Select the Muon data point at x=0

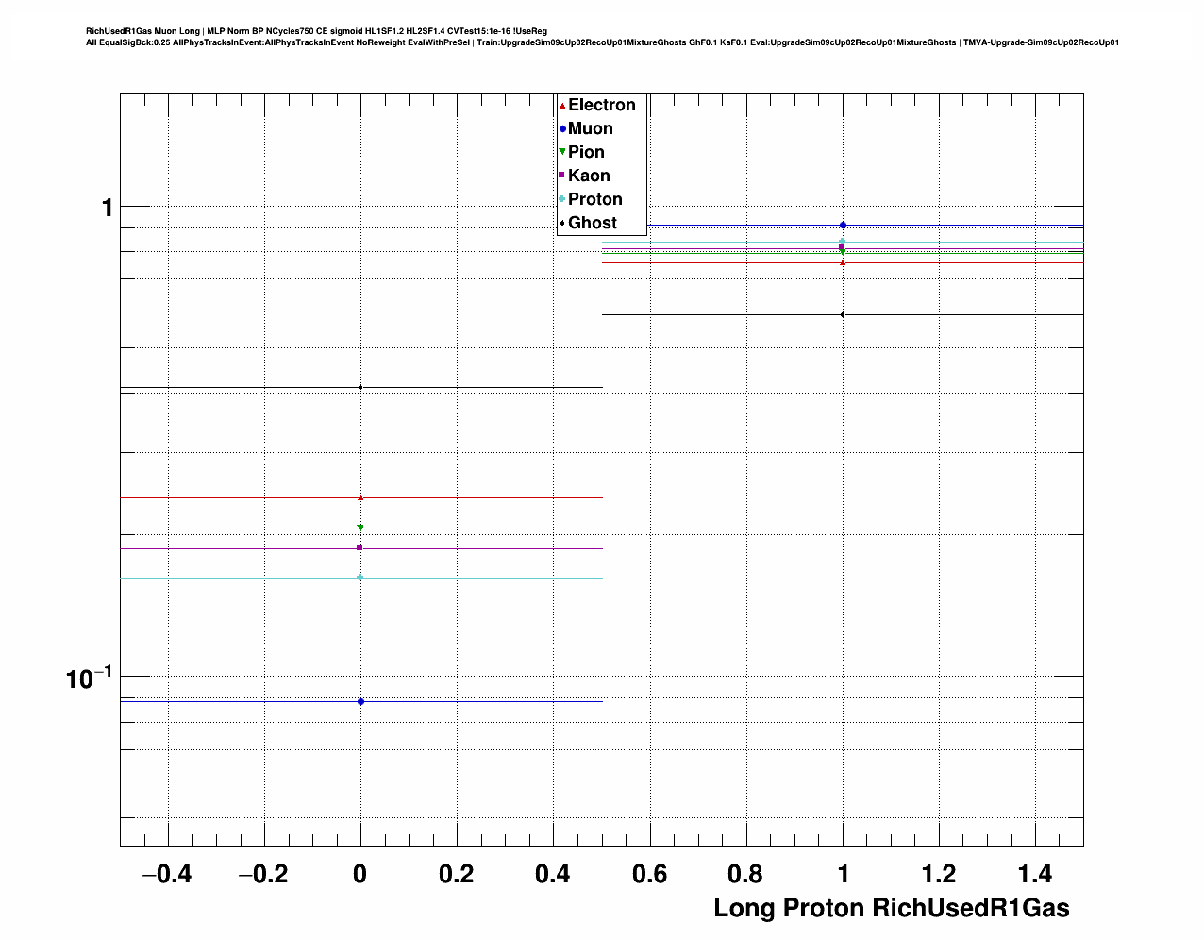(360, 701)
